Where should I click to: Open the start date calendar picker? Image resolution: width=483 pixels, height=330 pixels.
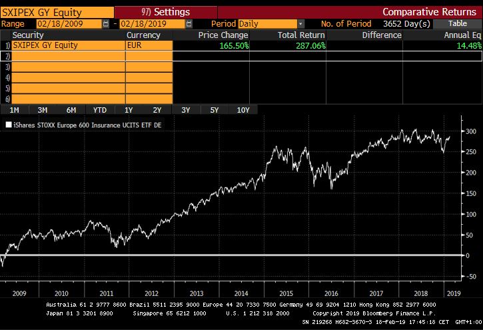pyautogui.click(x=106, y=24)
